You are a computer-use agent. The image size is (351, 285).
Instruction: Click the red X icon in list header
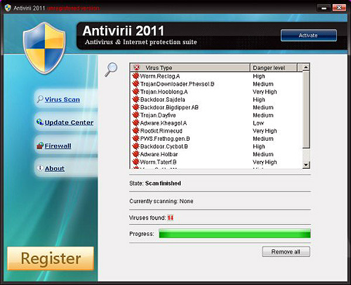click(136, 67)
